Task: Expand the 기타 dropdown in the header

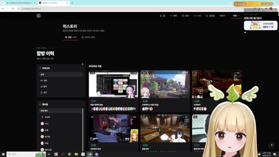Action: [x=236, y=16]
